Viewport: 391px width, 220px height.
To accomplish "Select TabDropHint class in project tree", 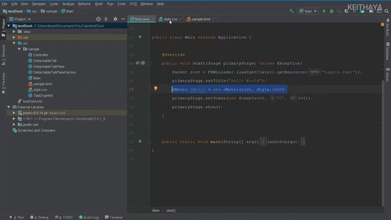I will coord(43,95).
